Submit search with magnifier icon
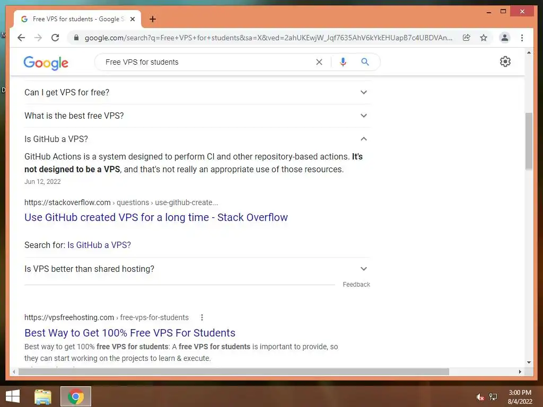The image size is (543, 407). [x=365, y=62]
